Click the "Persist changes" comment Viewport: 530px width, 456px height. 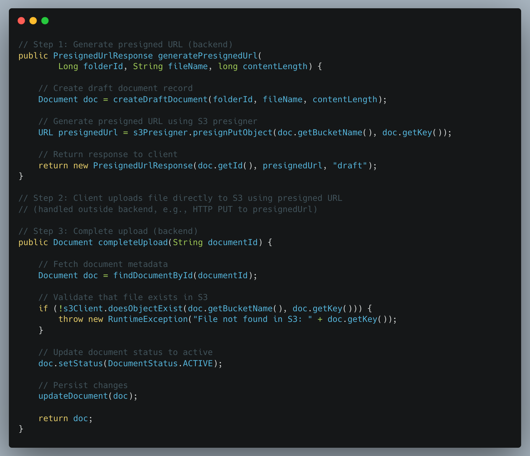coord(83,385)
